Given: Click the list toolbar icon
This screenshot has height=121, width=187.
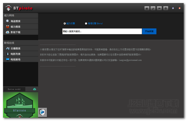Looking at the screenshot, I should pos(159,8).
